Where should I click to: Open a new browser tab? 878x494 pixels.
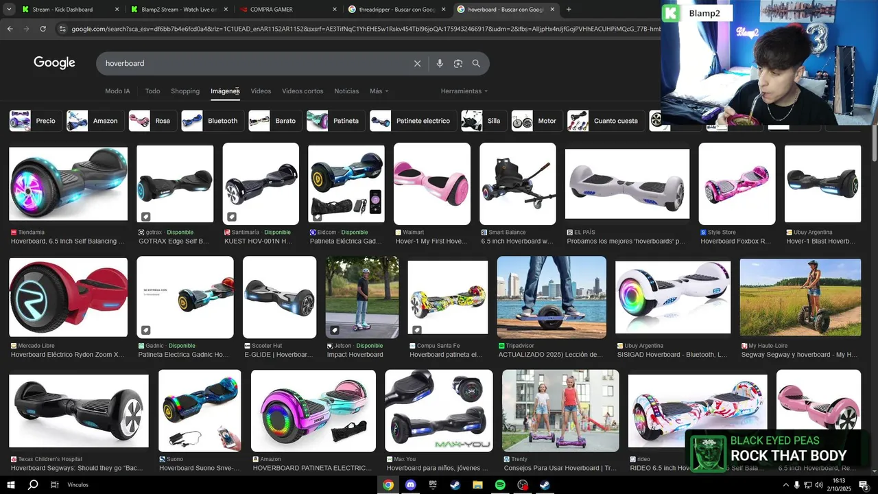[569, 10]
